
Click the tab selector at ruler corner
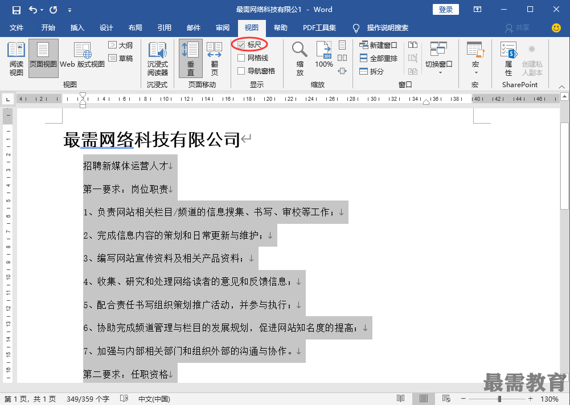click(x=7, y=99)
